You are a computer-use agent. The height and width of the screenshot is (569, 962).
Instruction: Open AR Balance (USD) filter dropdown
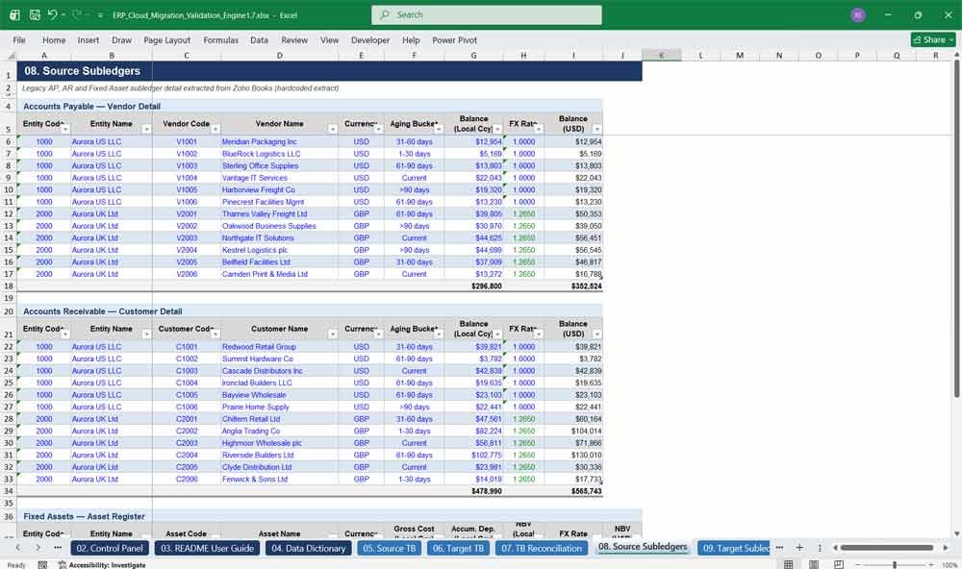click(x=597, y=334)
